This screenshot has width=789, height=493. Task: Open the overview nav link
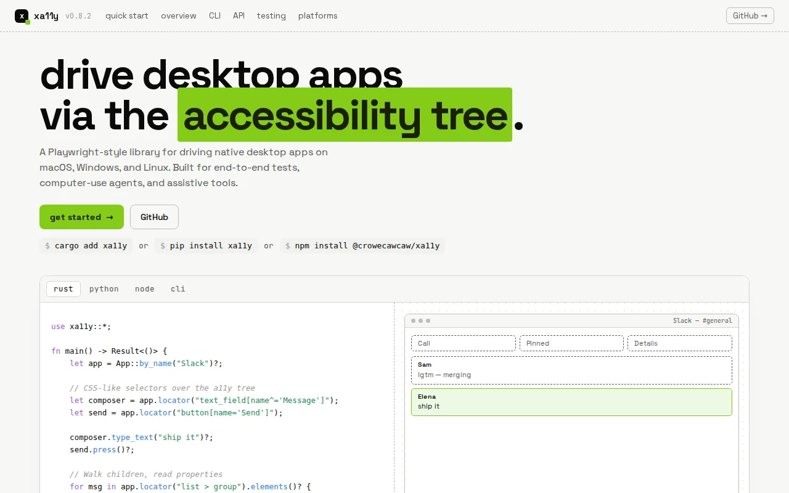tap(179, 16)
